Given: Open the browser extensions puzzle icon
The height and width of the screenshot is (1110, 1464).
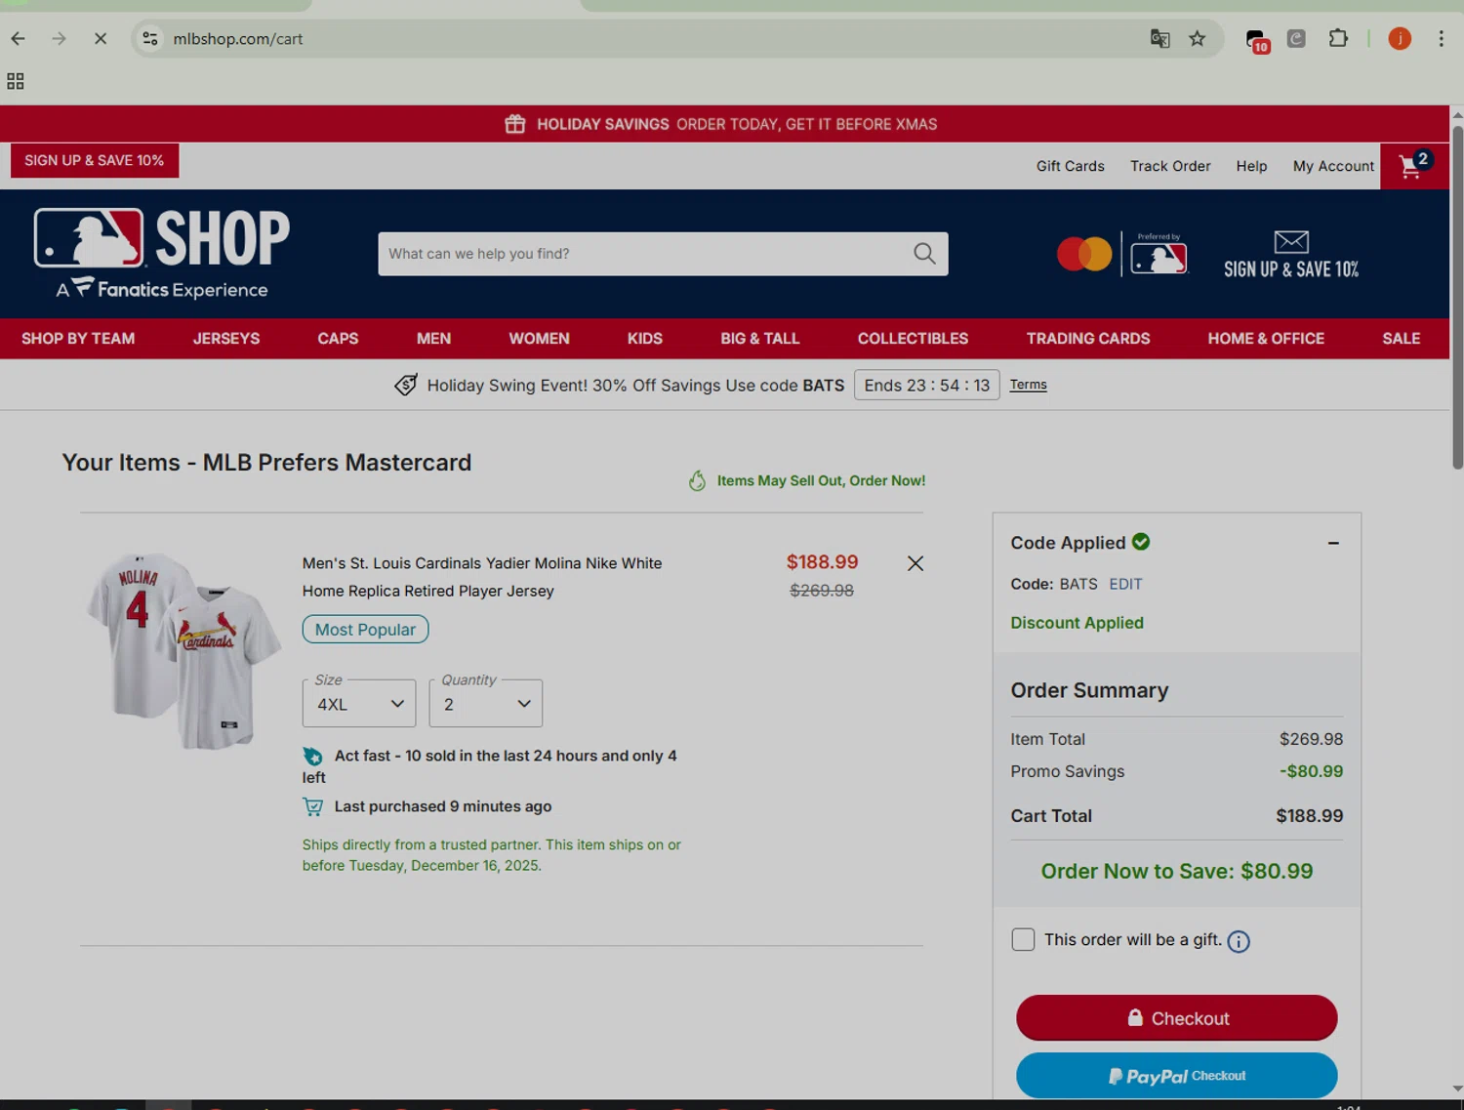Looking at the screenshot, I should coord(1338,39).
